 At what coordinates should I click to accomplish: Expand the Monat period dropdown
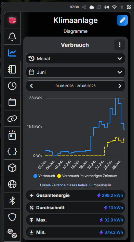point(76,58)
